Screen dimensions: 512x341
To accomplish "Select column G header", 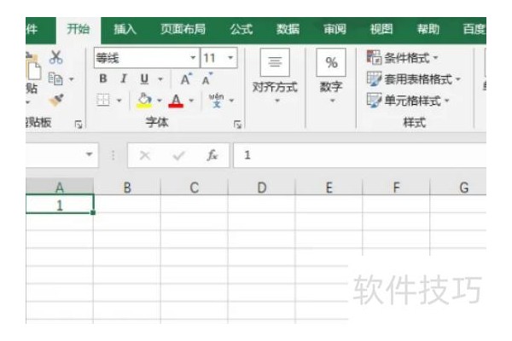I will pyautogui.click(x=458, y=187).
